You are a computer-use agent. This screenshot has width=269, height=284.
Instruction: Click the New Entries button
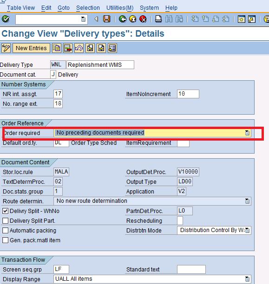pos(31,48)
